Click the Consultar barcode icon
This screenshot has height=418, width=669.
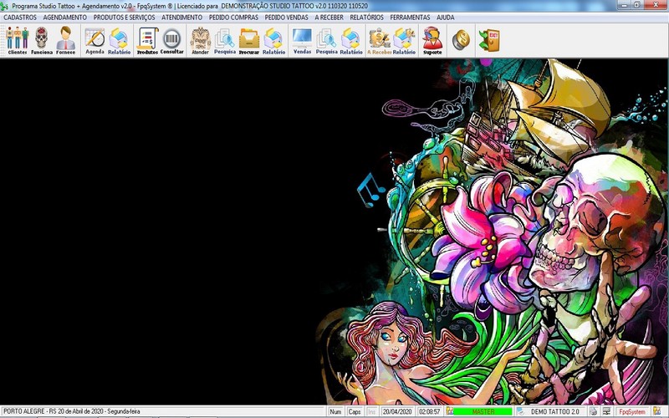coord(171,39)
